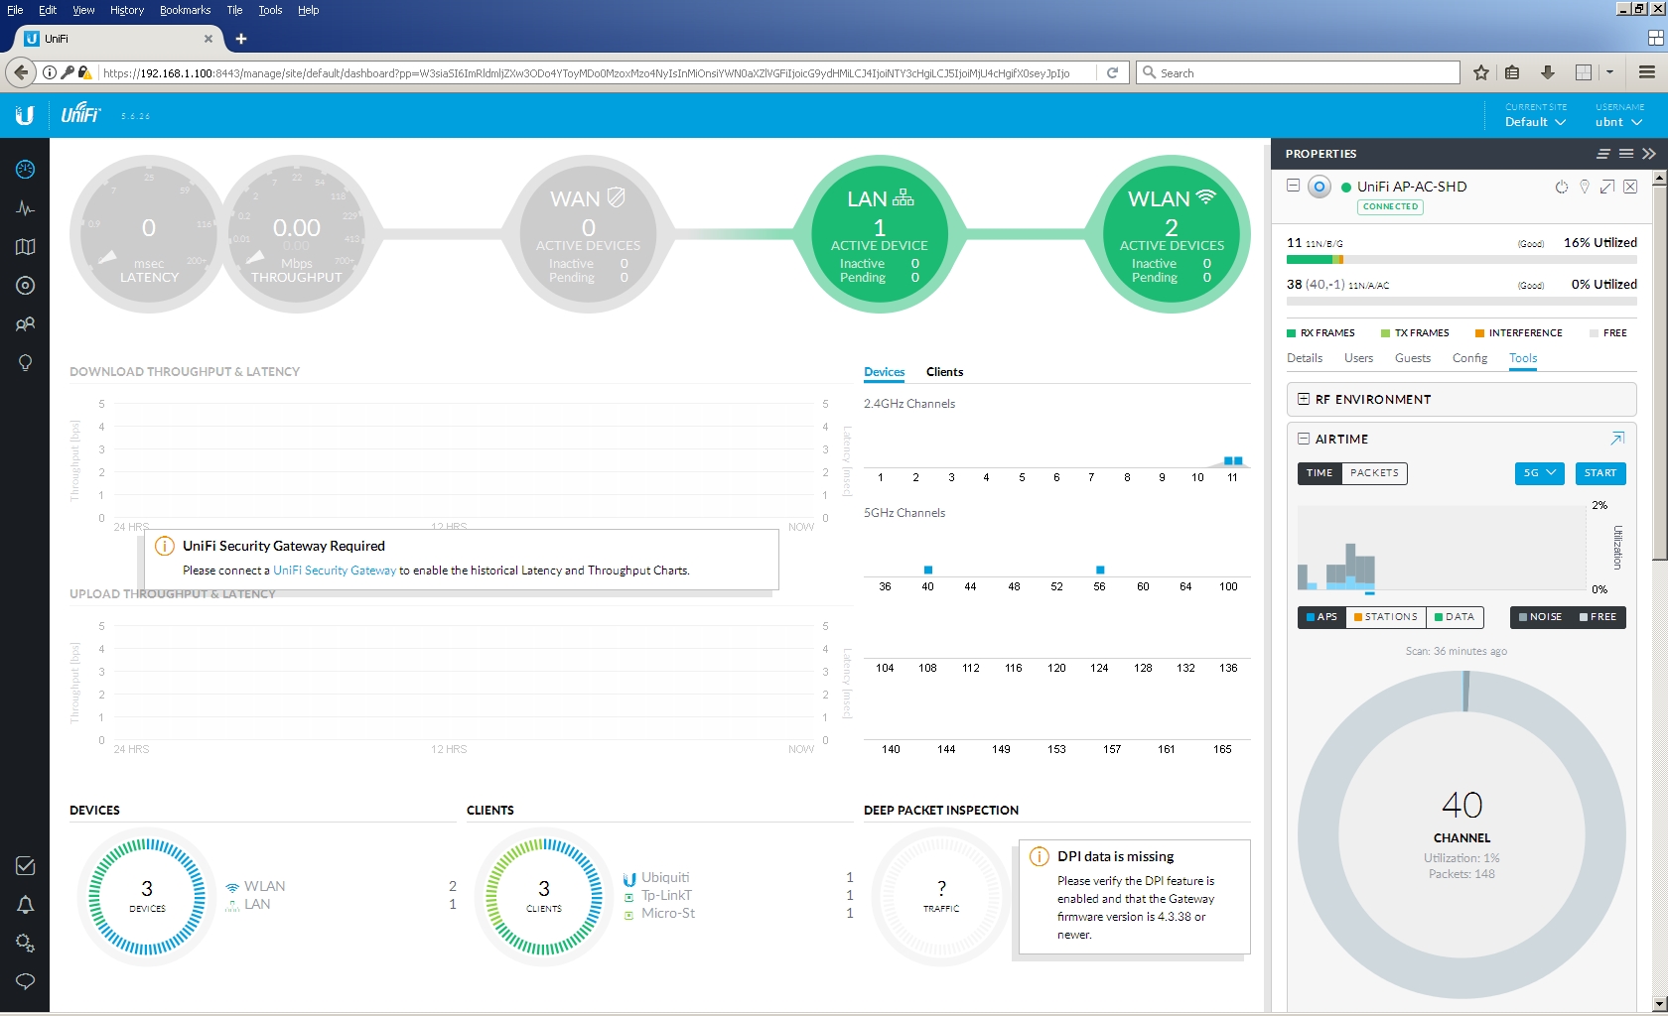The height and width of the screenshot is (1016, 1668).
Task: Switch to the Config tab
Action: 1469,358
